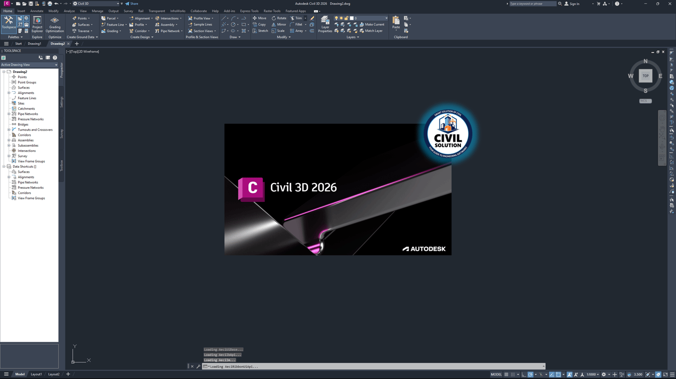Screen dimensions: 676x379
Task: Click the Make Current layer button
Action: pos(372,25)
